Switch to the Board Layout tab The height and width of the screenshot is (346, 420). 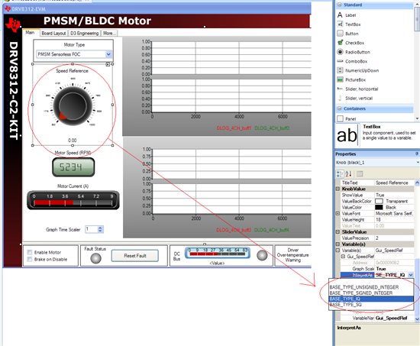tap(53, 34)
